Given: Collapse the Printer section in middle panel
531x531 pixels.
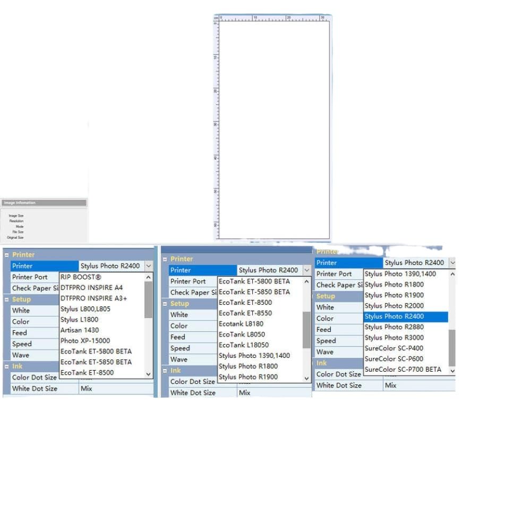Looking at the screenshot, I should click(x=165, y=260).
